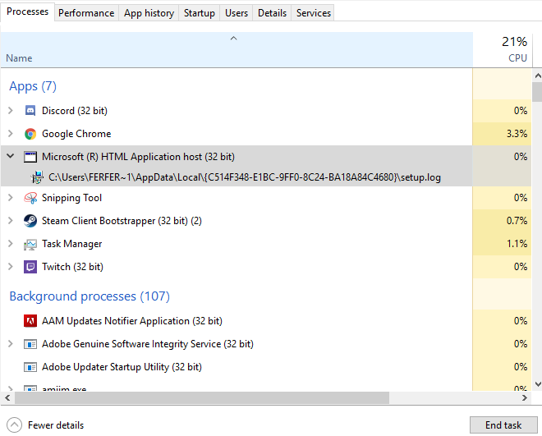Click the Microsoft (R) HTML Application host label

[x=138, y=157]
